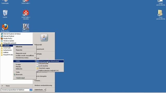Screen dimensions: 166x93
Task: Expand the Kellékek folder
Action: click(6, 52)
